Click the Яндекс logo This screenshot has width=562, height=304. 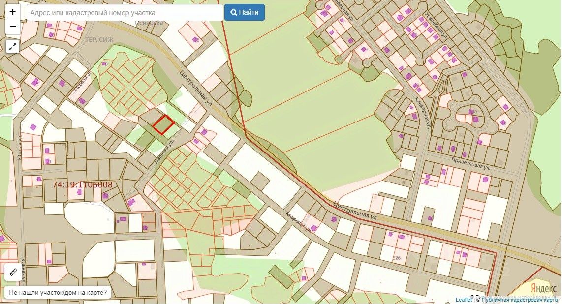click(543, 288)
